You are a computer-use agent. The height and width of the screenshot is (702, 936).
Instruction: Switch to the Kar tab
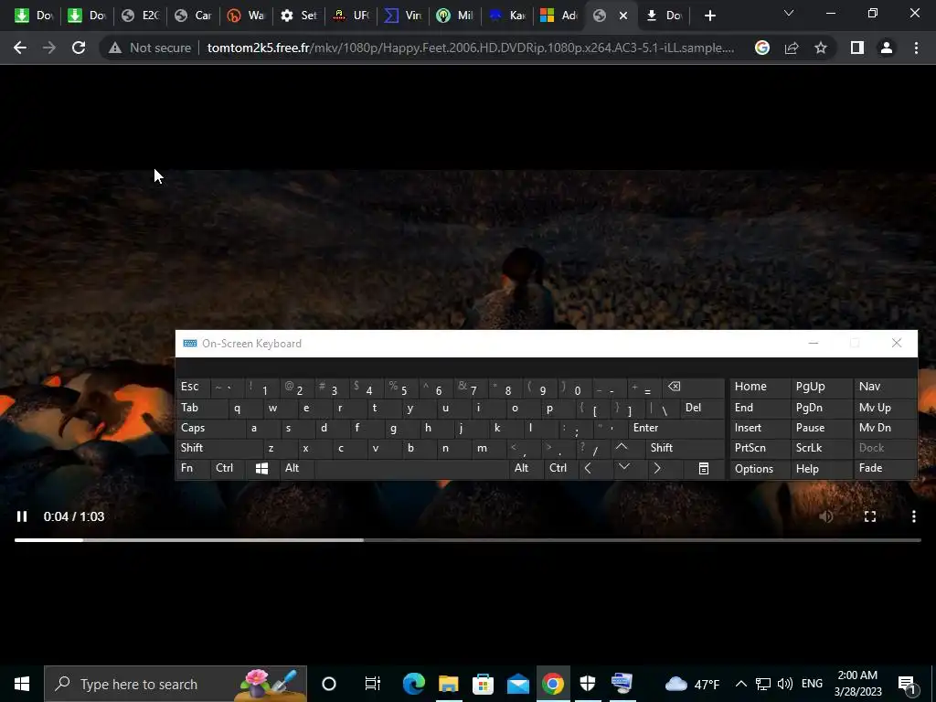(x=507, y=16)
